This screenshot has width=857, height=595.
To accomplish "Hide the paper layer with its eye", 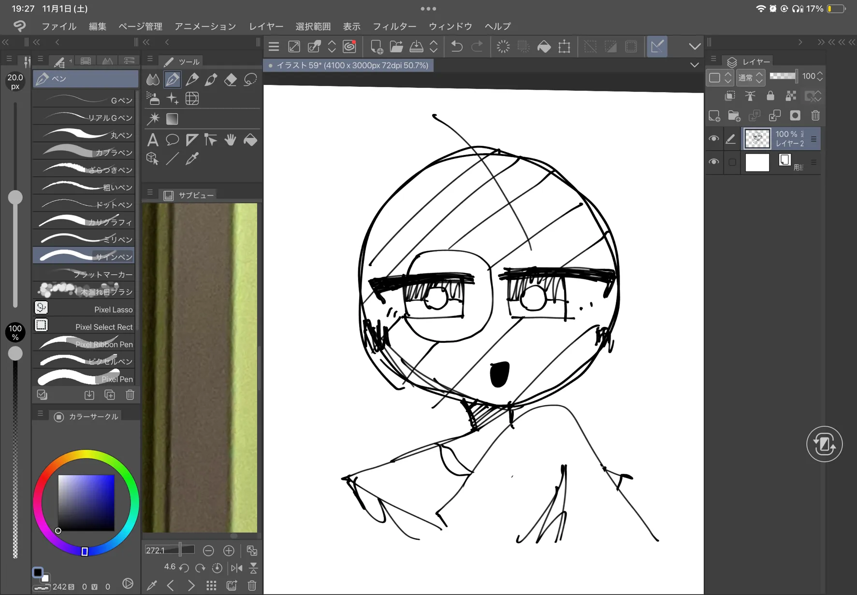I will click(x=713, y=162).
